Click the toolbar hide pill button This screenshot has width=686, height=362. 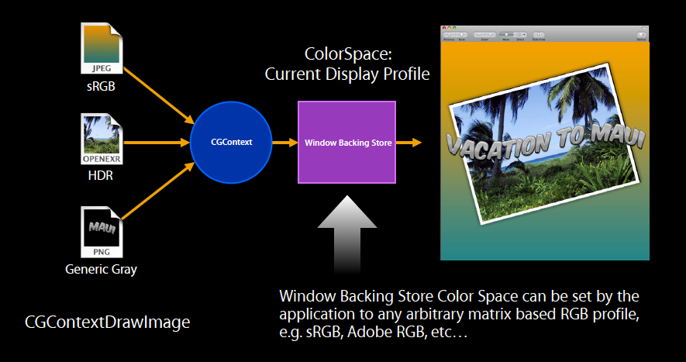[x=643, y=28]
